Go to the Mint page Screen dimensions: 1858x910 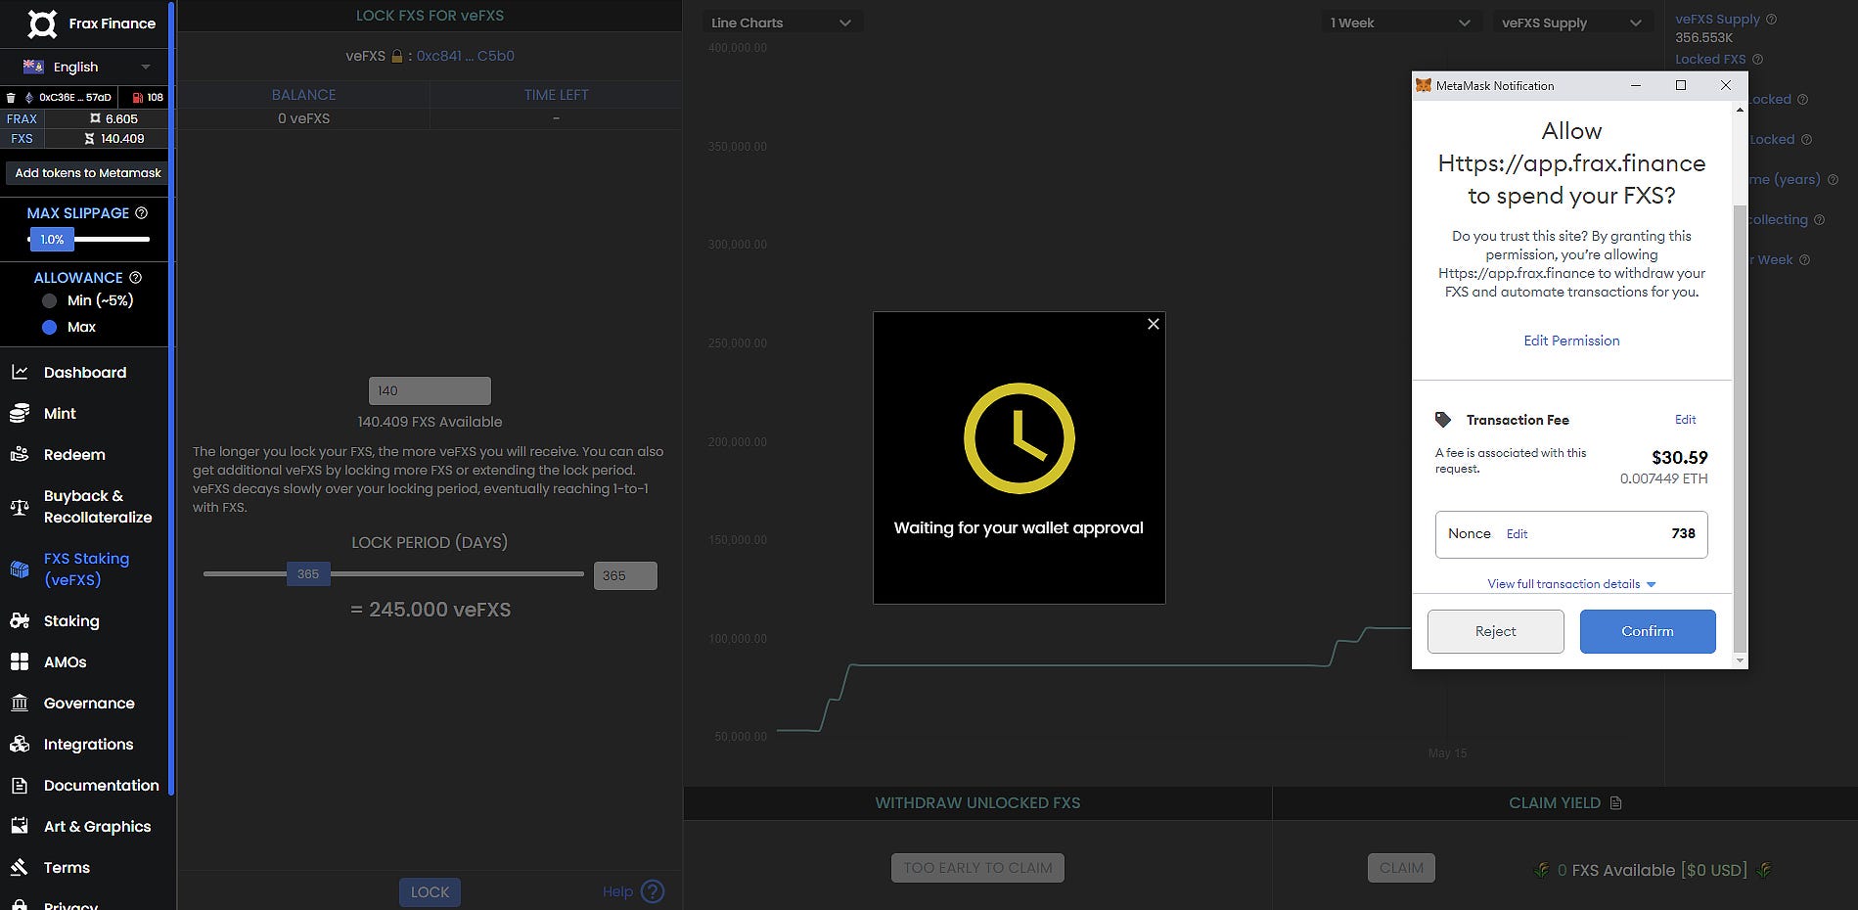(60, 413)
